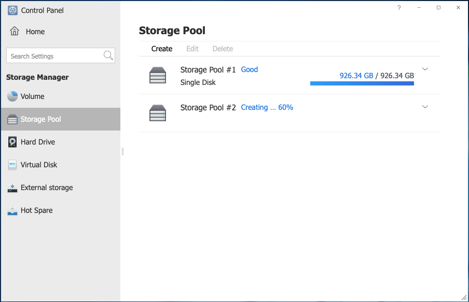Maximize the Control Panel window
Viewport: 469px width, 302px height.
click(x=438, y=8)
